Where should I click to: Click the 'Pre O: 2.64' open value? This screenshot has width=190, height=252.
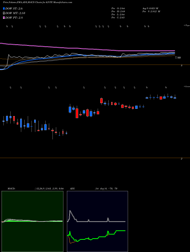pos(118,8)
